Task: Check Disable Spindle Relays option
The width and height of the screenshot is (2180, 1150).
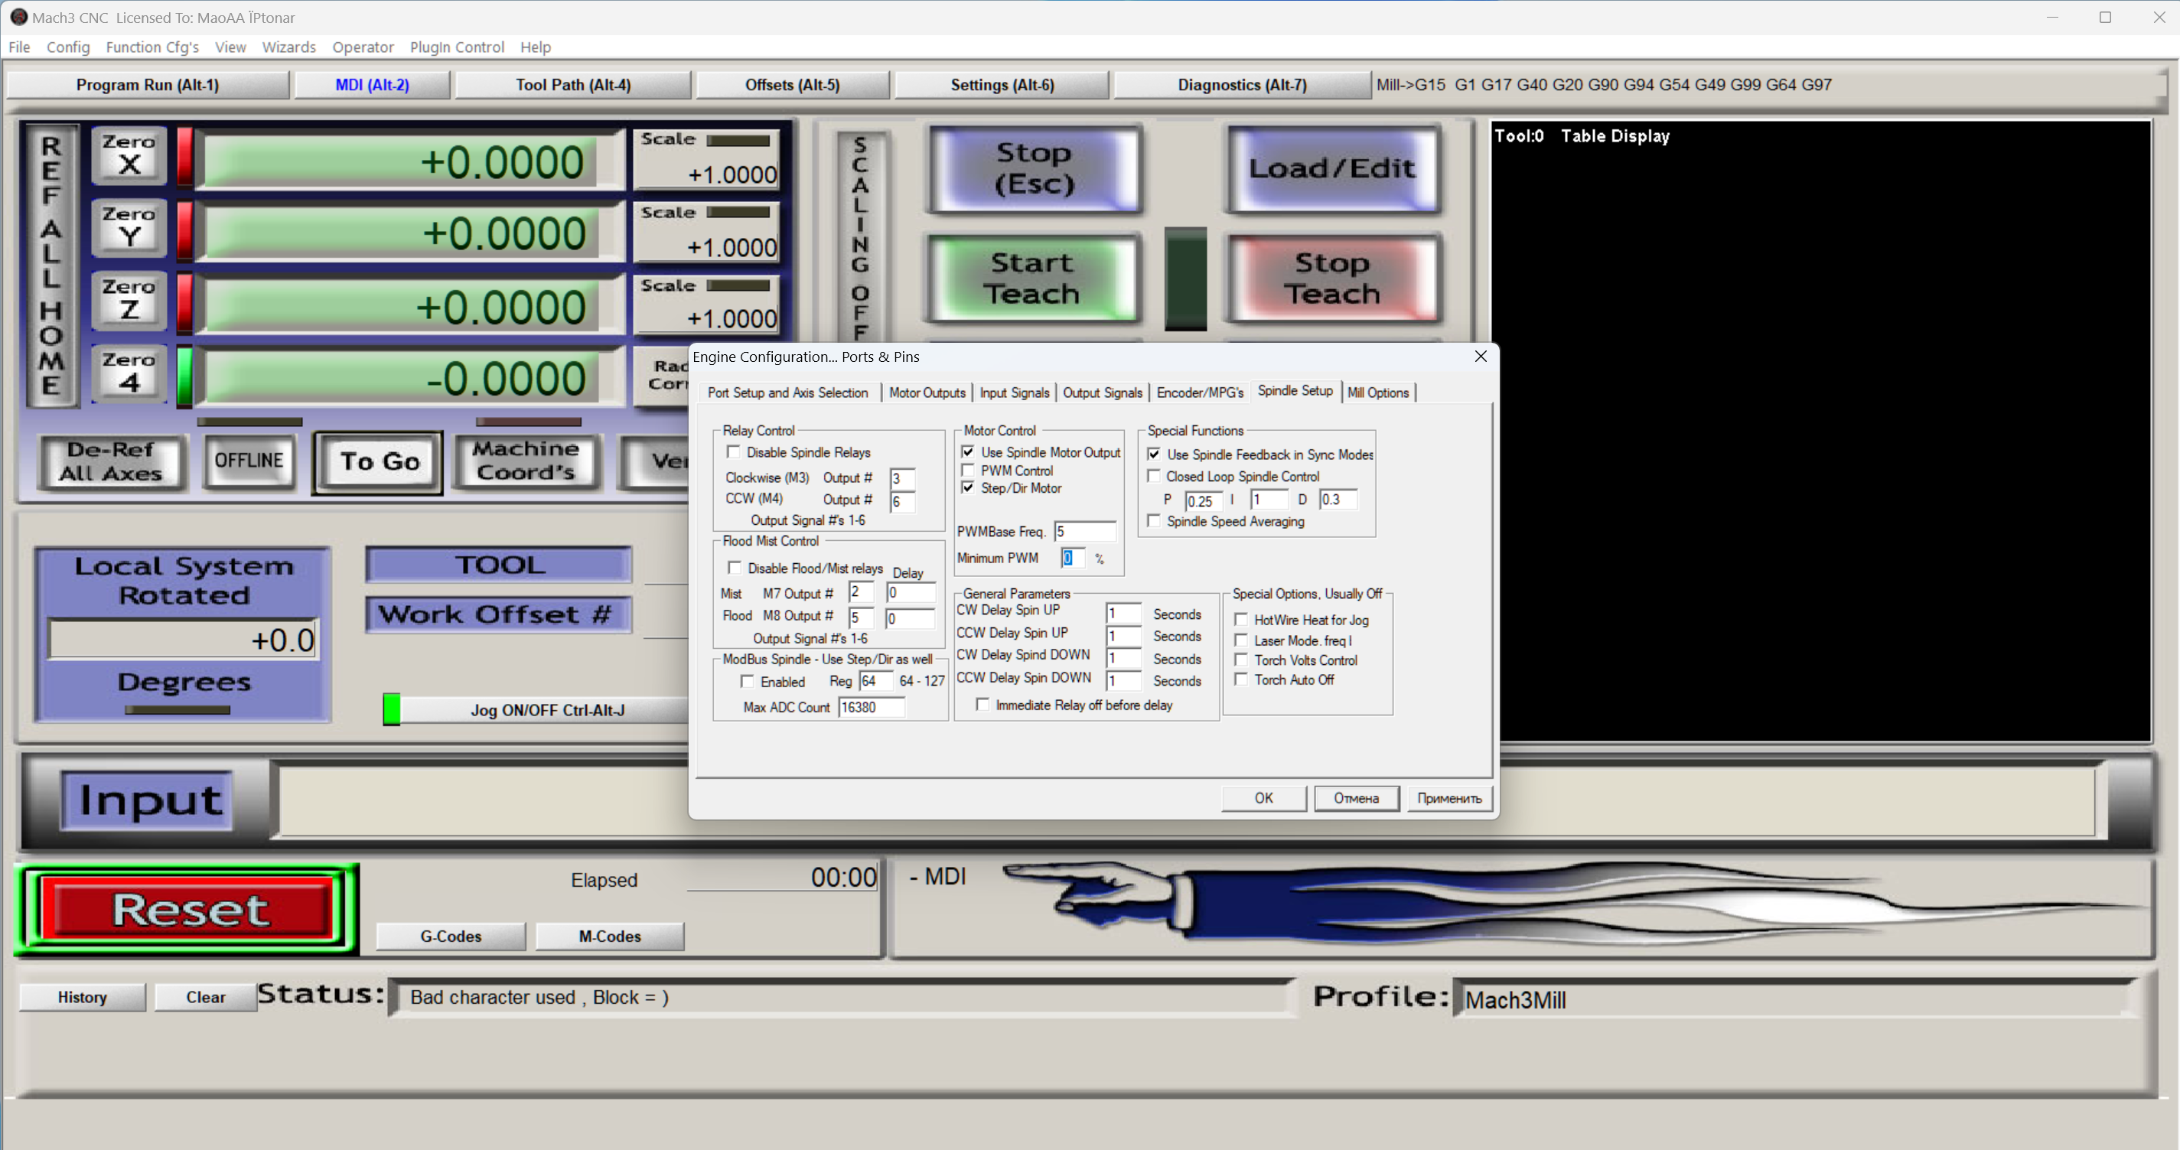Action: pos(734,452)
